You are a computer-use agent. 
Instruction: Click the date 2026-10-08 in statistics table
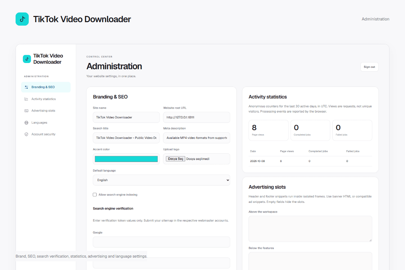(257, 161)
